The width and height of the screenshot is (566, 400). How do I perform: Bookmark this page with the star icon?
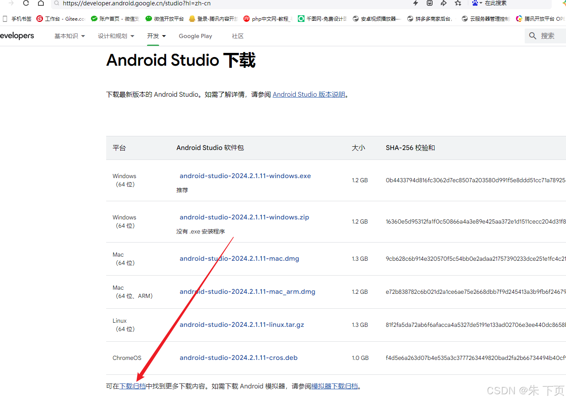(458, 3)
